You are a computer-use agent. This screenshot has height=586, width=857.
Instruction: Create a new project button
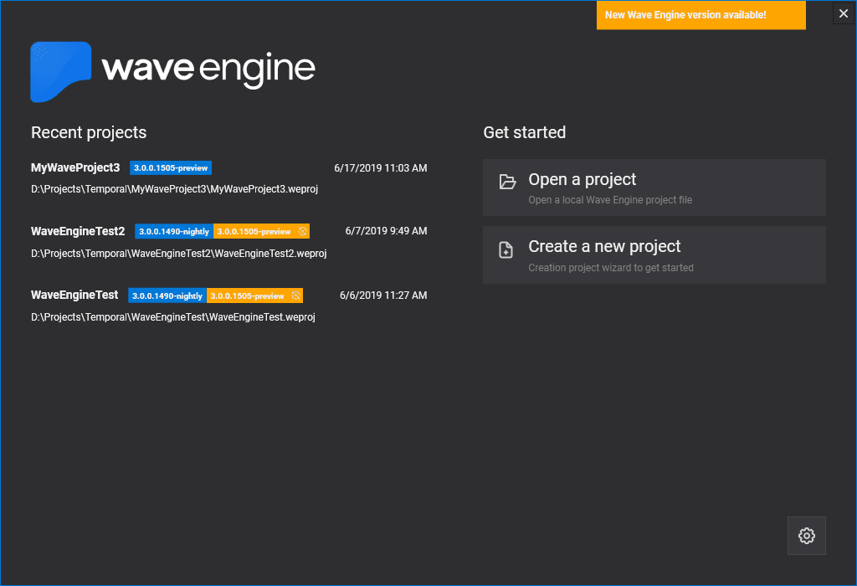coord(654,254)
